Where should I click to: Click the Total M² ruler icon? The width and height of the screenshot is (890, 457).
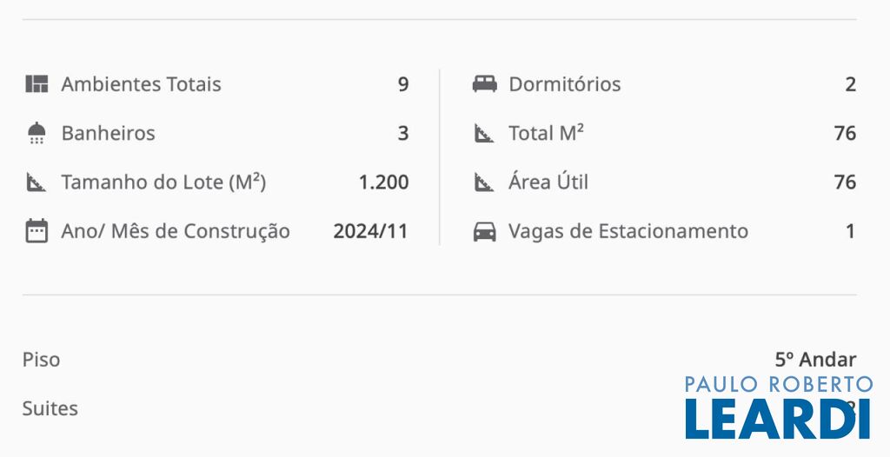484,133
